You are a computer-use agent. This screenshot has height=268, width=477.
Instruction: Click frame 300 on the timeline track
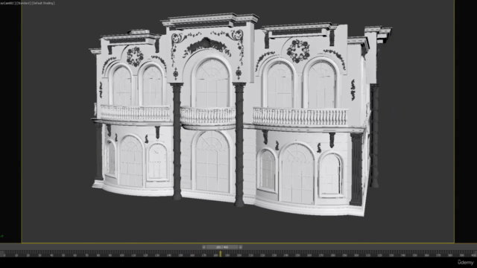pyautogui.click(x=356, y=255)
